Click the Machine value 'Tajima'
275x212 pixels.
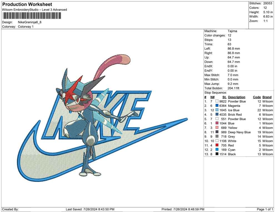pos(232,31)
